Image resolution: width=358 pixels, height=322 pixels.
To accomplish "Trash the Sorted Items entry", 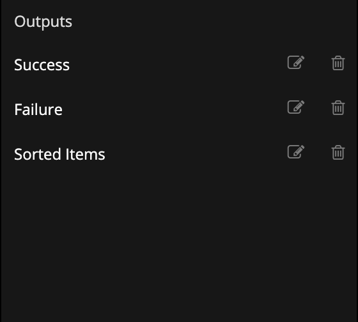I will coord(338,152).
